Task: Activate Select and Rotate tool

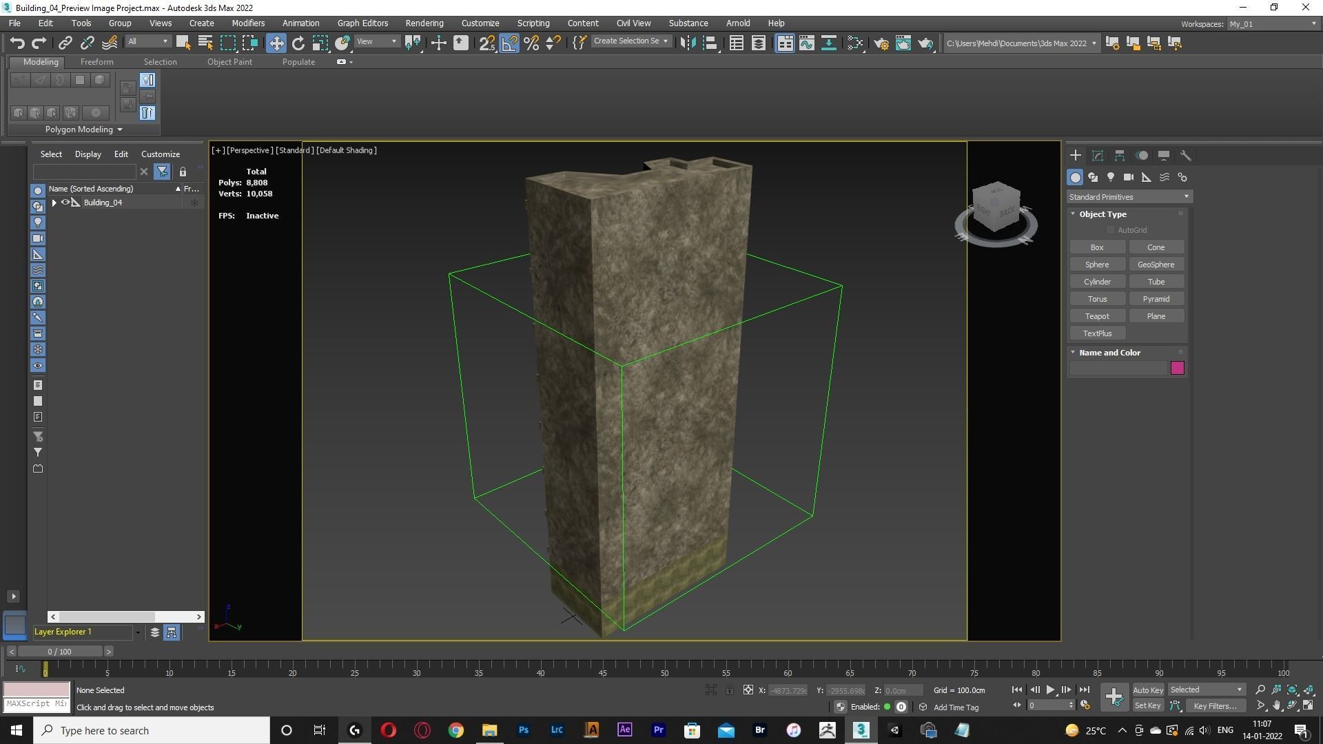Action: click(298, 43)
